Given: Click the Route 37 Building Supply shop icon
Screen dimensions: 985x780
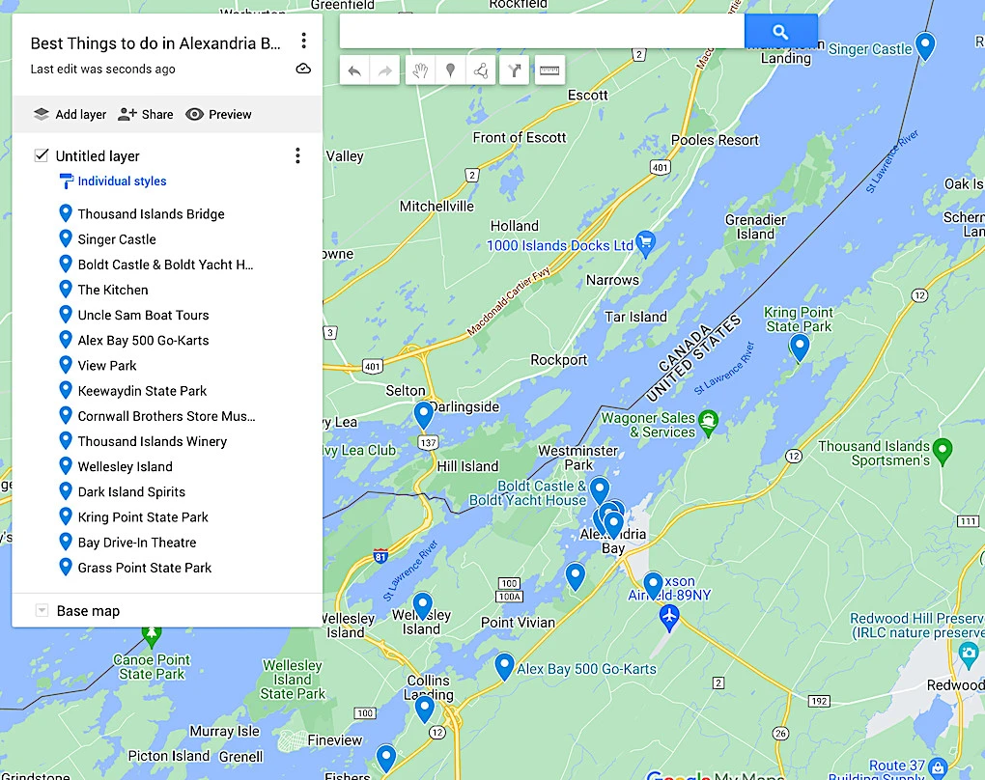Looking at the screenshot, I should click(938, 766).
